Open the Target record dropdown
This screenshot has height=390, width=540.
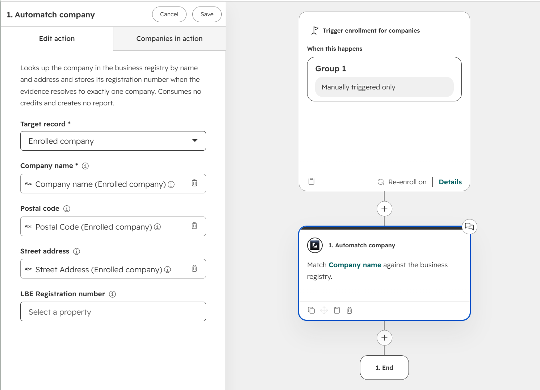(113, 141)
